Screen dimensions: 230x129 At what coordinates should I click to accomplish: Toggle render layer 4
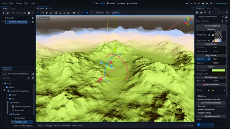[x=209, y=124]
